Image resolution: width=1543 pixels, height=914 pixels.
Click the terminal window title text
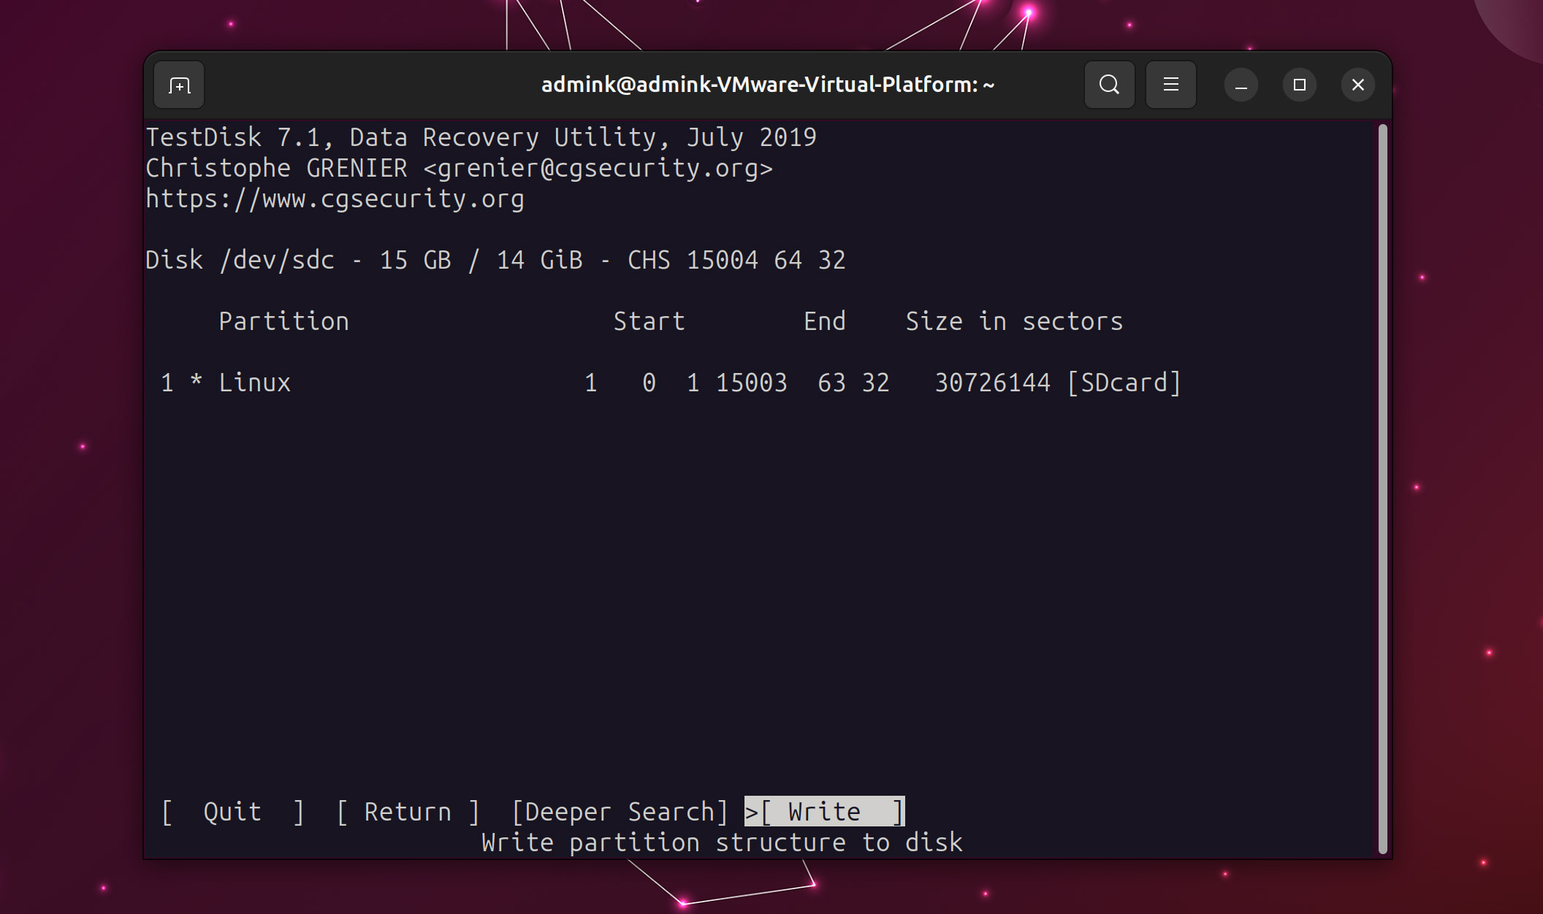click(x=768, y=85)
